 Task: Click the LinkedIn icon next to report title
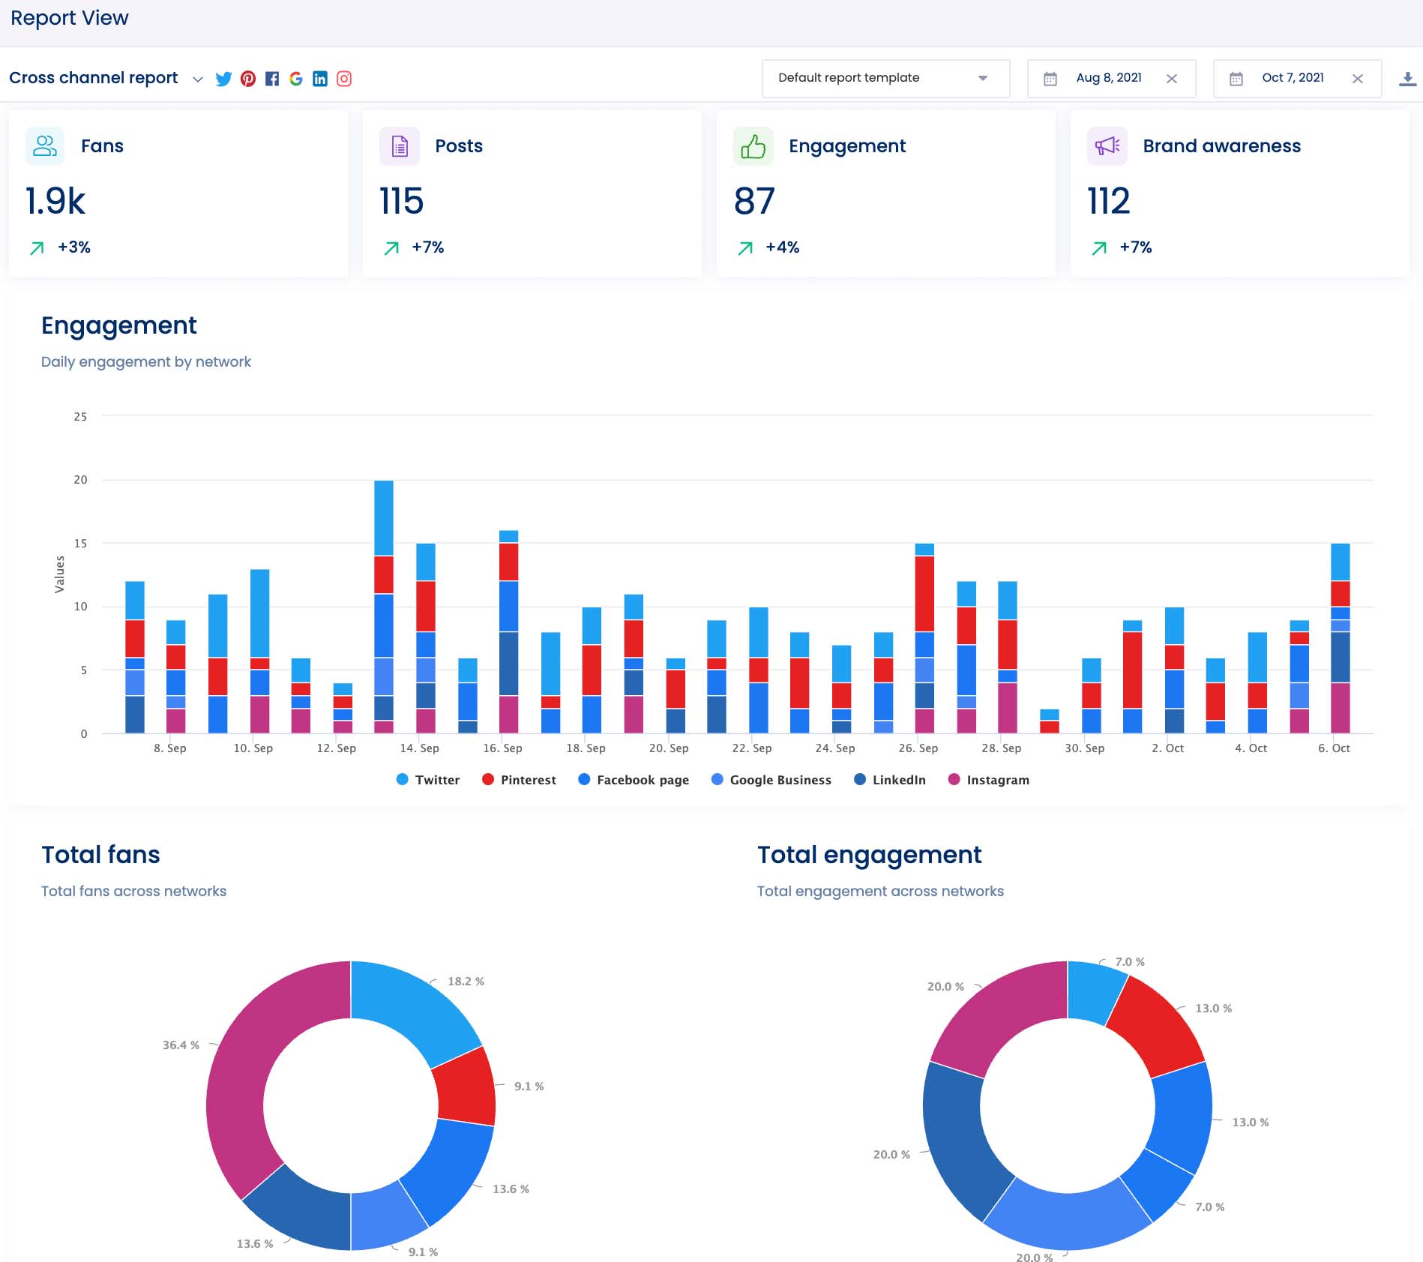point(320,78)
